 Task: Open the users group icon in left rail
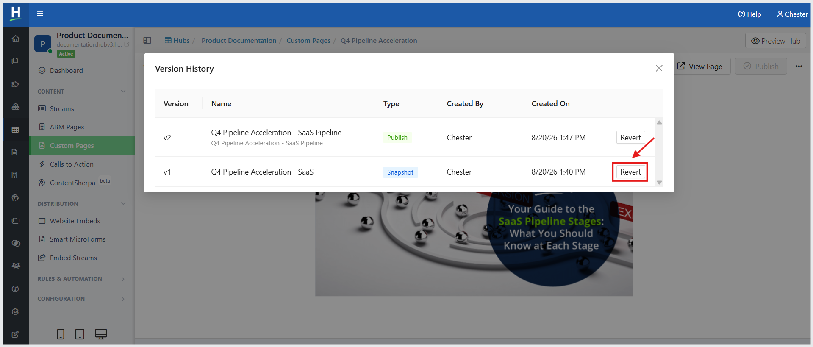[x=16, y=266]
